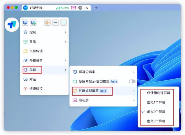Select the screen 2 monitor icon
This screenshot has width=185, height=135.
tap(33, 22)
